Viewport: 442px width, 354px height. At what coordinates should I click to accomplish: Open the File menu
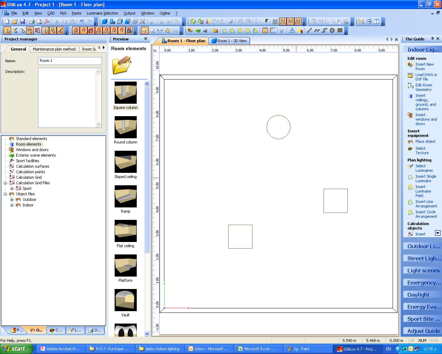pyautogui.click(x=14, y=13)
